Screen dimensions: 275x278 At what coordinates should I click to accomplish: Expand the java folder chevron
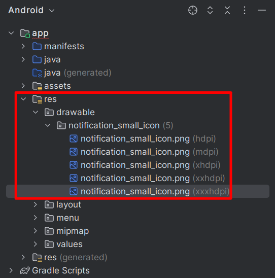[x=23, y=59]
